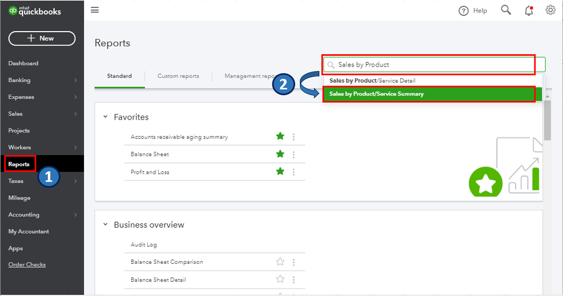Collapse the Favorites section
The image size is (563, 296).
(105, 117)
